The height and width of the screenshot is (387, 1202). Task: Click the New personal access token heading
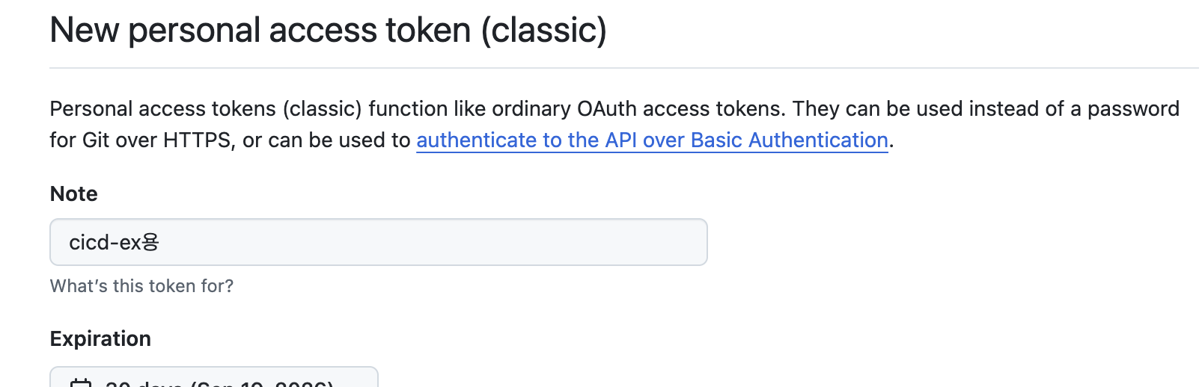click(328, 31)
